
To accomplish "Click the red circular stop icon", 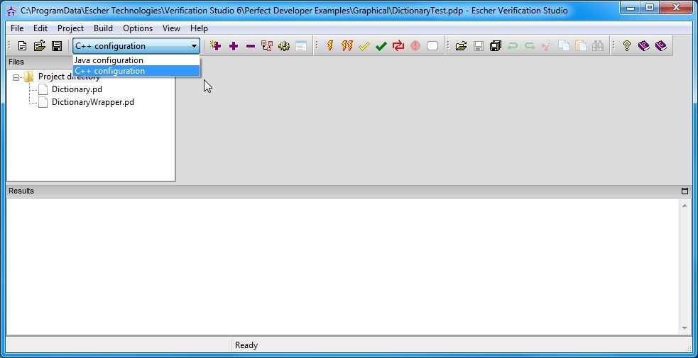I will click(x=415, y=46).
